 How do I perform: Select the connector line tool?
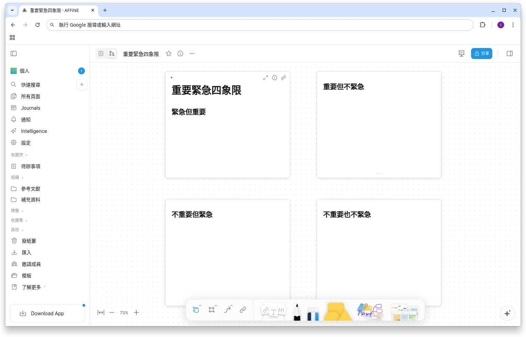coord(228,310)
